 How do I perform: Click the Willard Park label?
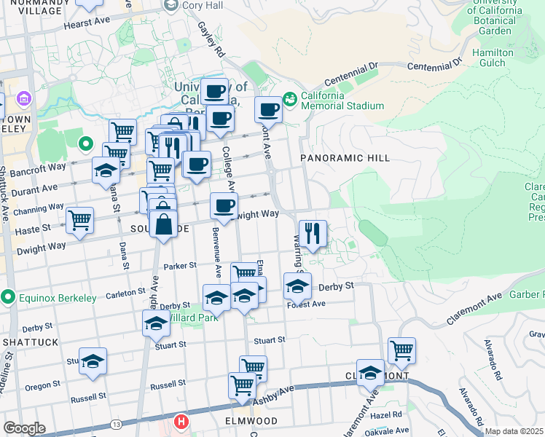click(194, 318)
